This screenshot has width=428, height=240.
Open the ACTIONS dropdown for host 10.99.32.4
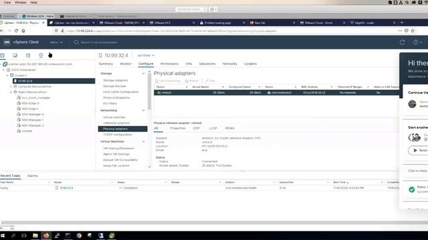tap(146, 55)
